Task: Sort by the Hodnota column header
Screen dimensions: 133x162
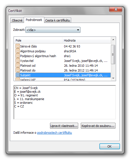Action: (x=86, y=40)
